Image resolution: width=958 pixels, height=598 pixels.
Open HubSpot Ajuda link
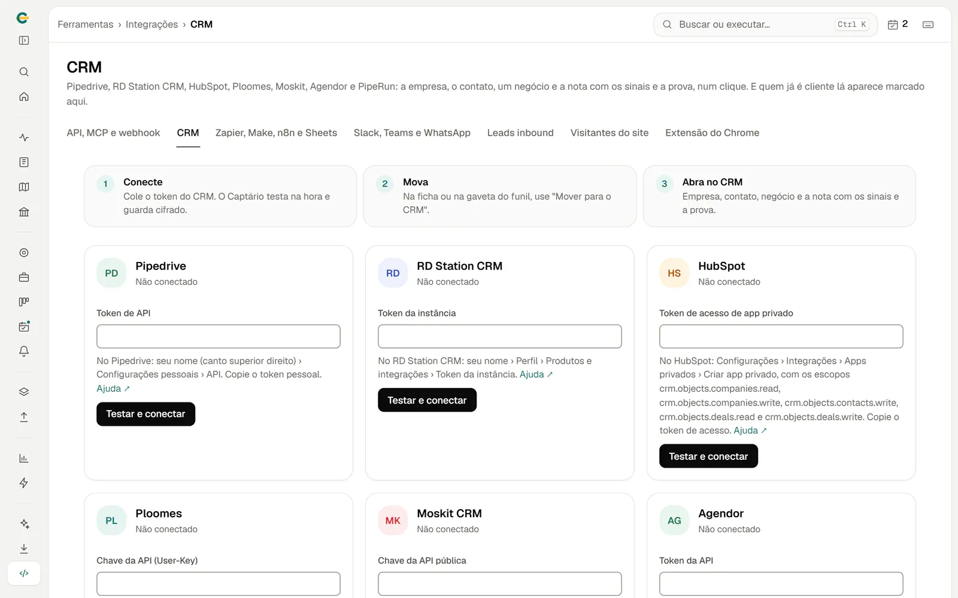pos(750,431)
